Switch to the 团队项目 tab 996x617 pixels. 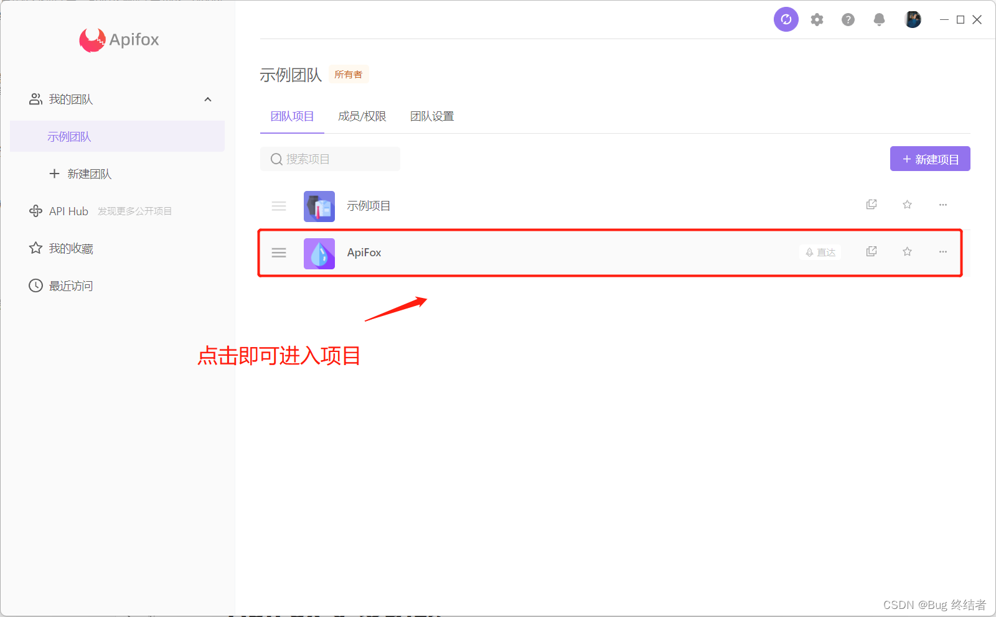coord(292,116)
